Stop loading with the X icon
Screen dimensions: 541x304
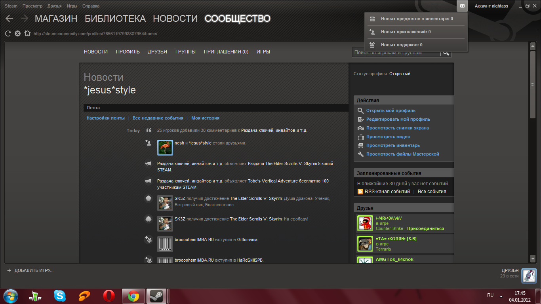pyautogui.click(x=17, y=34)
